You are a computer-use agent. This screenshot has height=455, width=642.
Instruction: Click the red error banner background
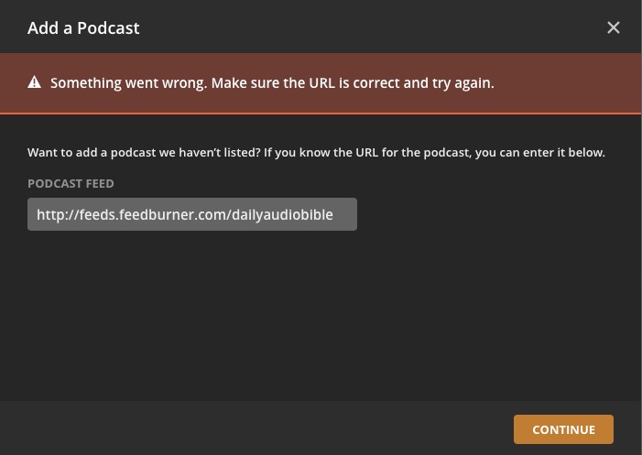coord(568,82)
